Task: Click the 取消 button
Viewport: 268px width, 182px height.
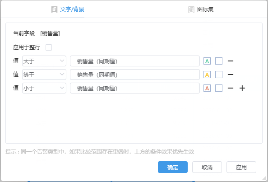Action: [207, 167]
